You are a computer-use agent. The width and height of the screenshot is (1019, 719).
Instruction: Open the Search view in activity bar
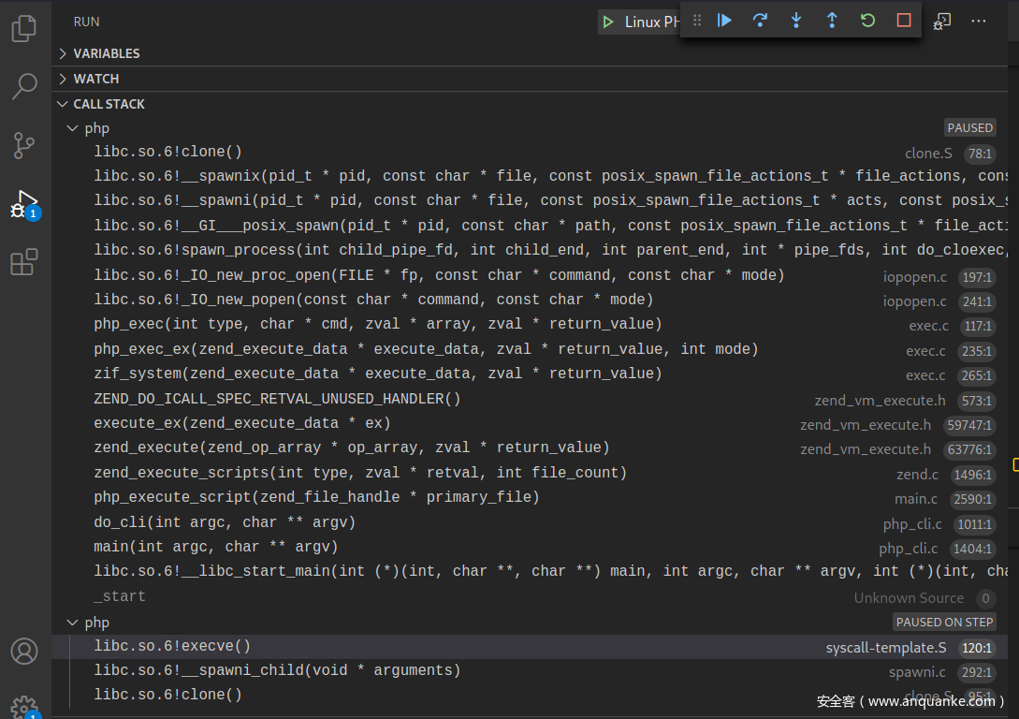point(24,86)
